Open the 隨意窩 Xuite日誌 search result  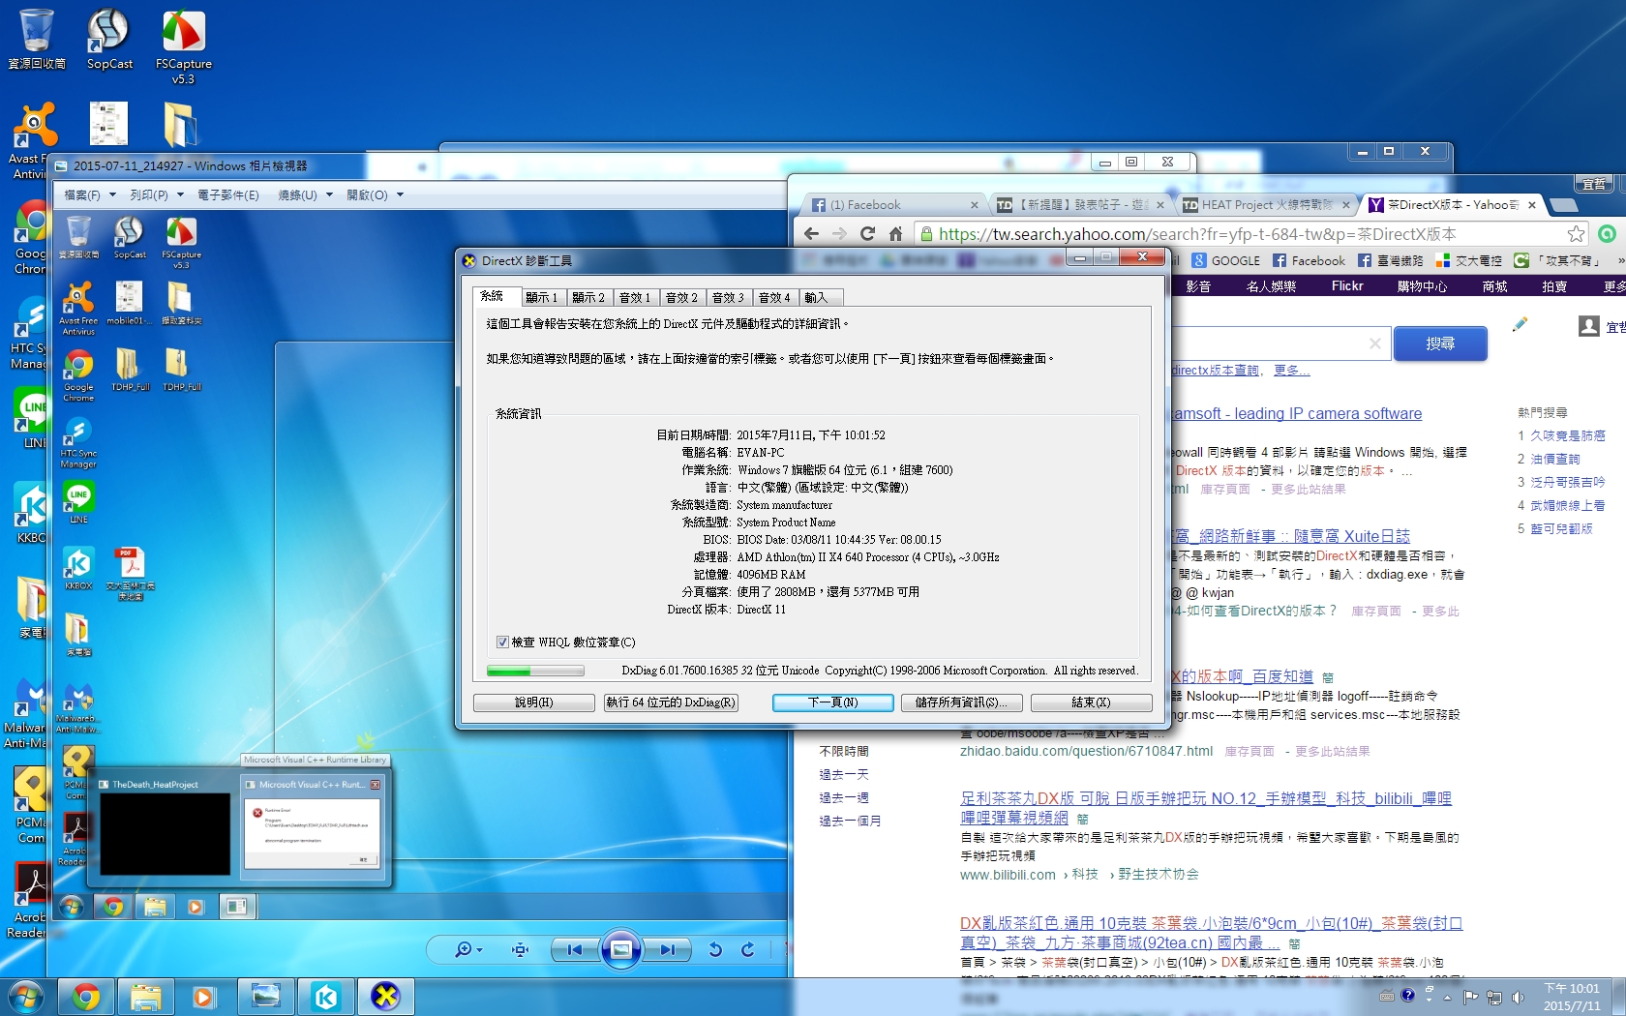[1291, 535]
